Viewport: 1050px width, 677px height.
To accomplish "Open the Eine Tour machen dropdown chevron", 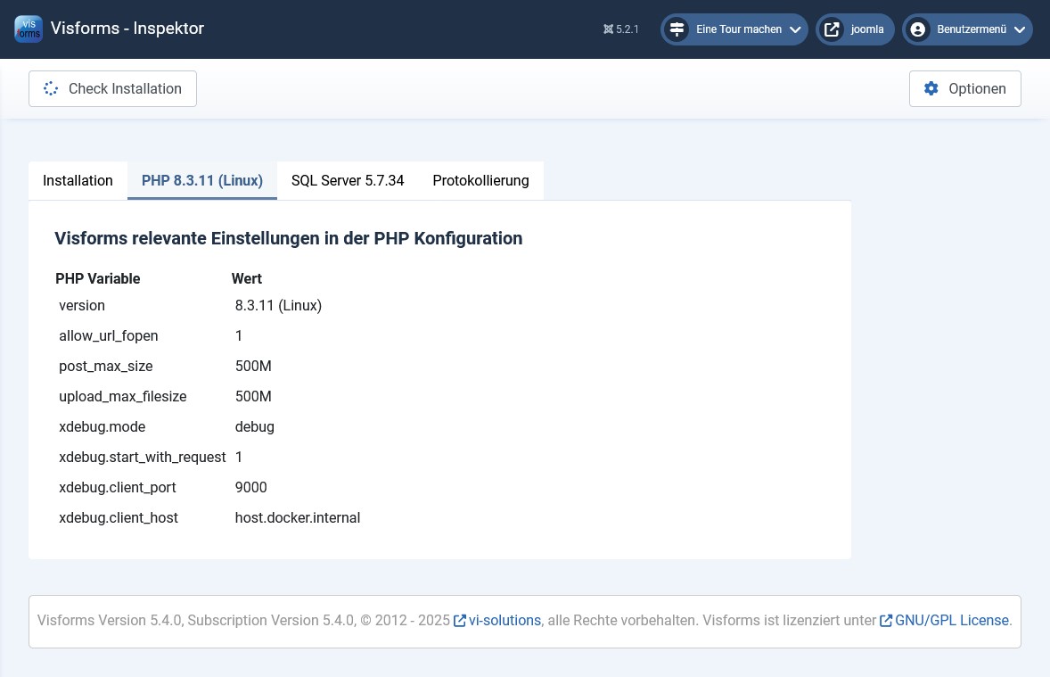I will click(x=794, y=29).
